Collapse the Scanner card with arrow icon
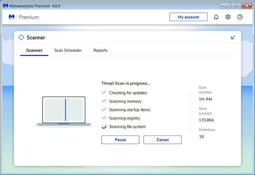 coord(233,37)
